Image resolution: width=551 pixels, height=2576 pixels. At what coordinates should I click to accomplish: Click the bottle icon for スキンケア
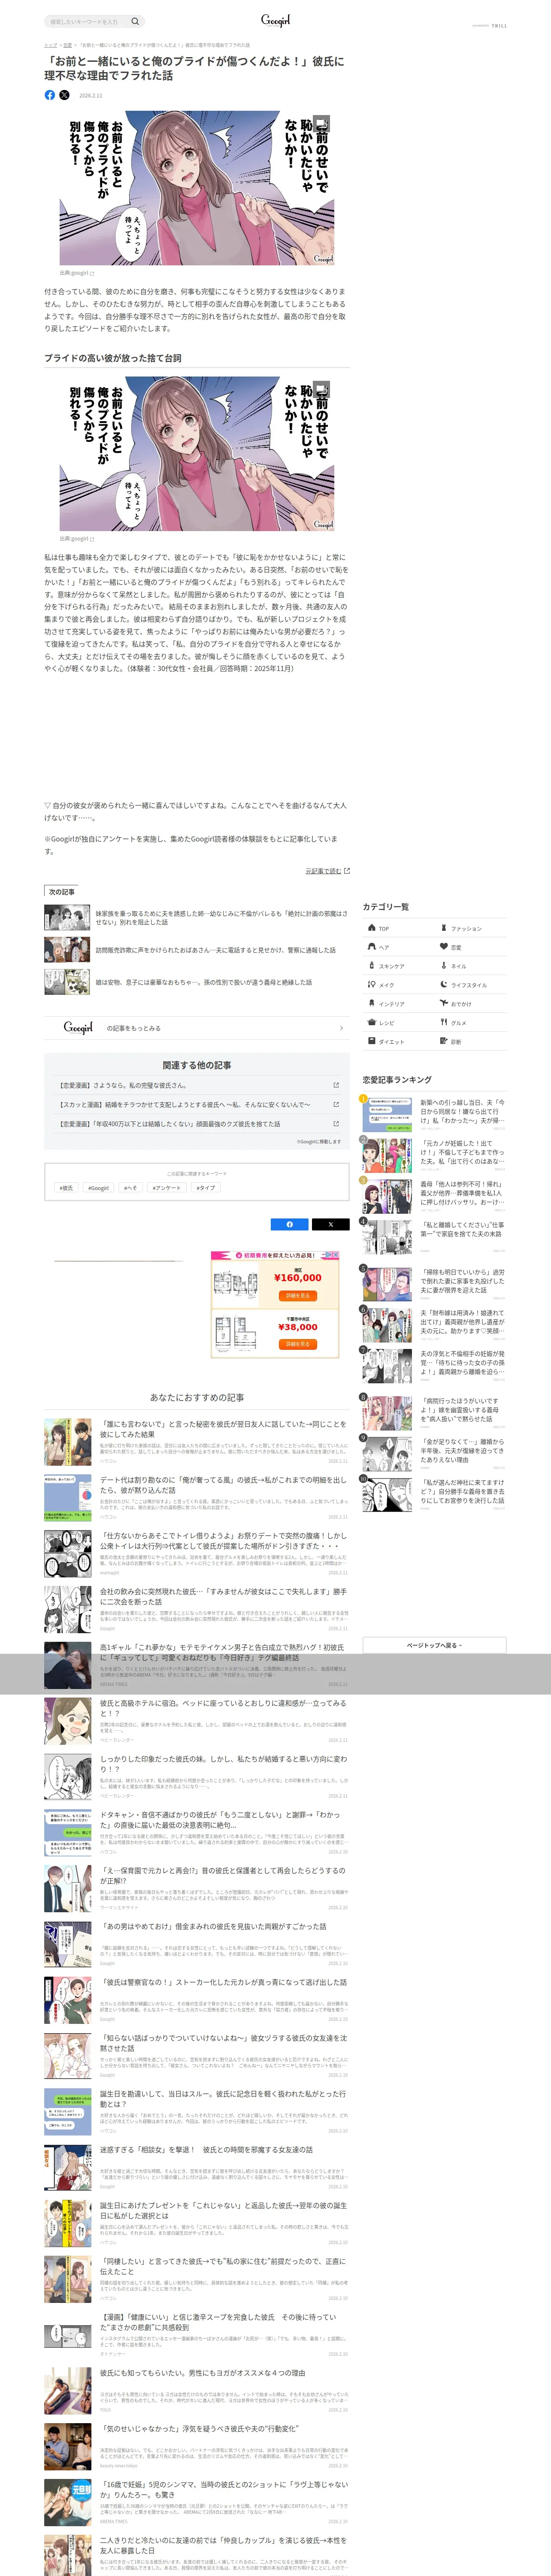[371, 966]
